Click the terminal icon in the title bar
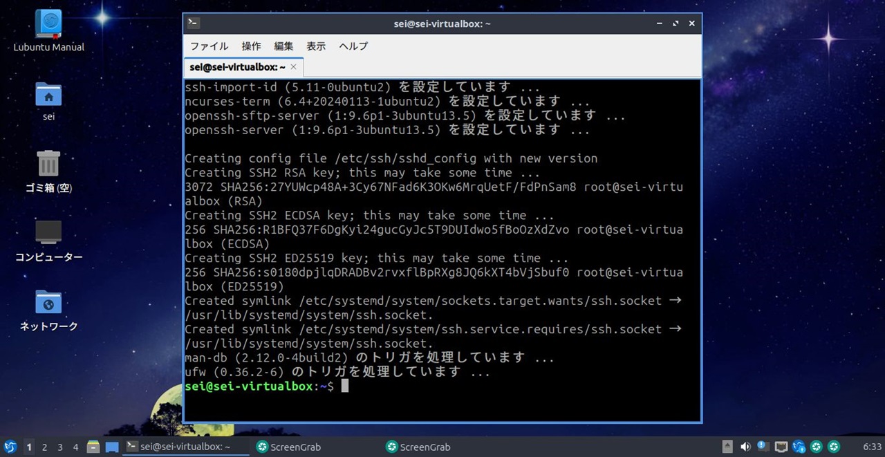This screenshot has width=885, height=457. click(194, 23)
